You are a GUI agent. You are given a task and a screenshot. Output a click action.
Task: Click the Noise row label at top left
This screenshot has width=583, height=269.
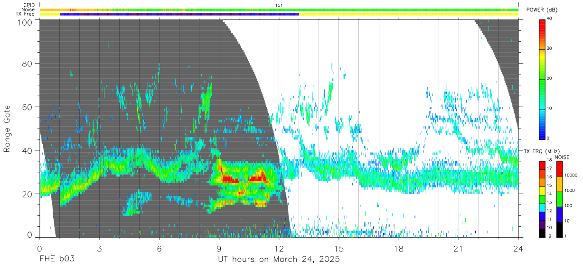28,9
